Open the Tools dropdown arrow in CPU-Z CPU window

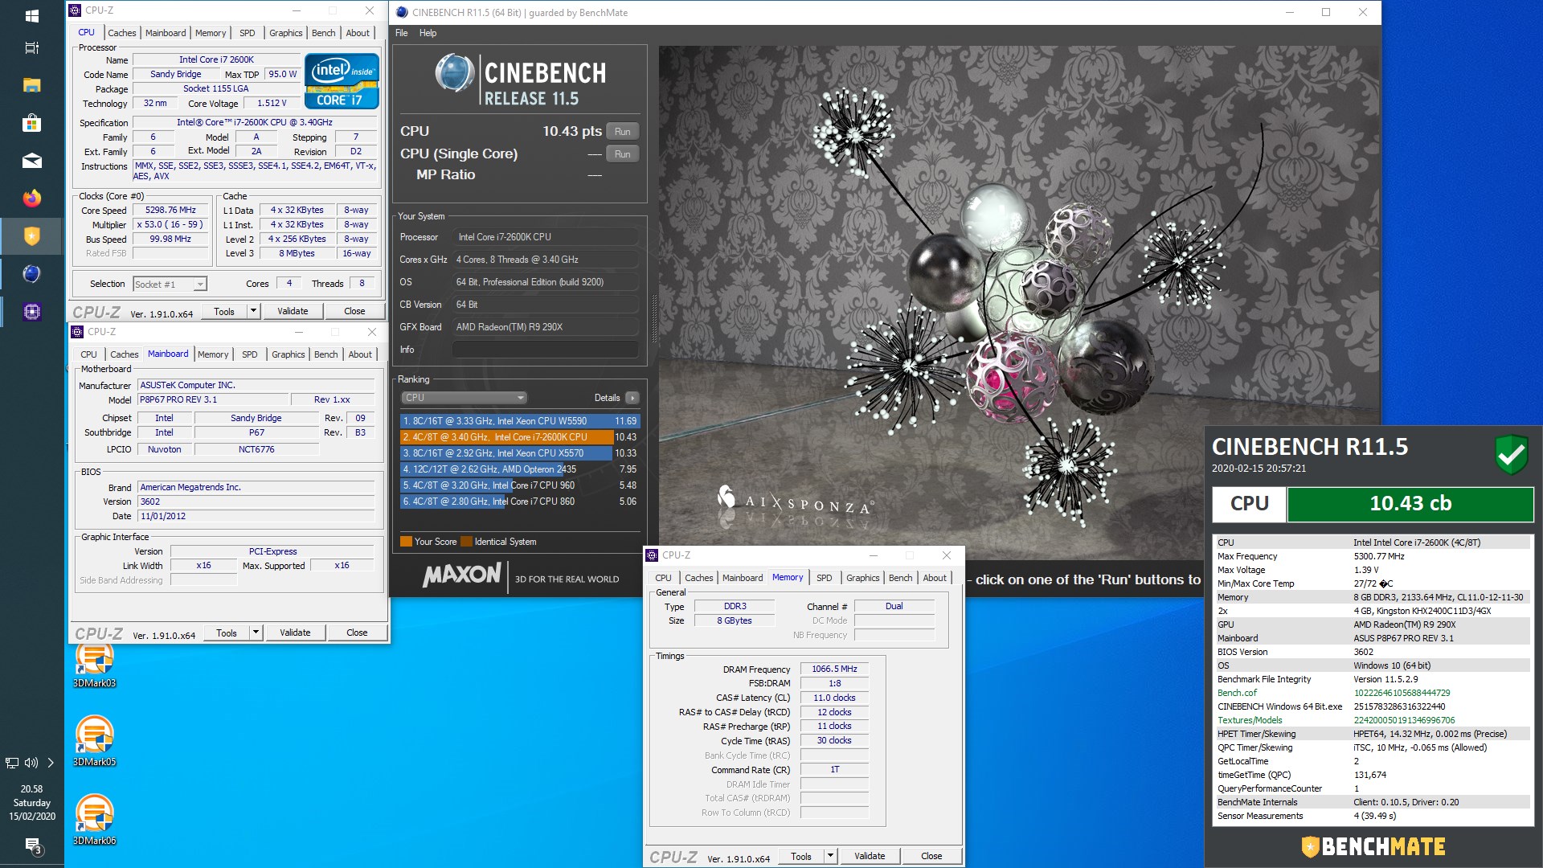point(253,311)
